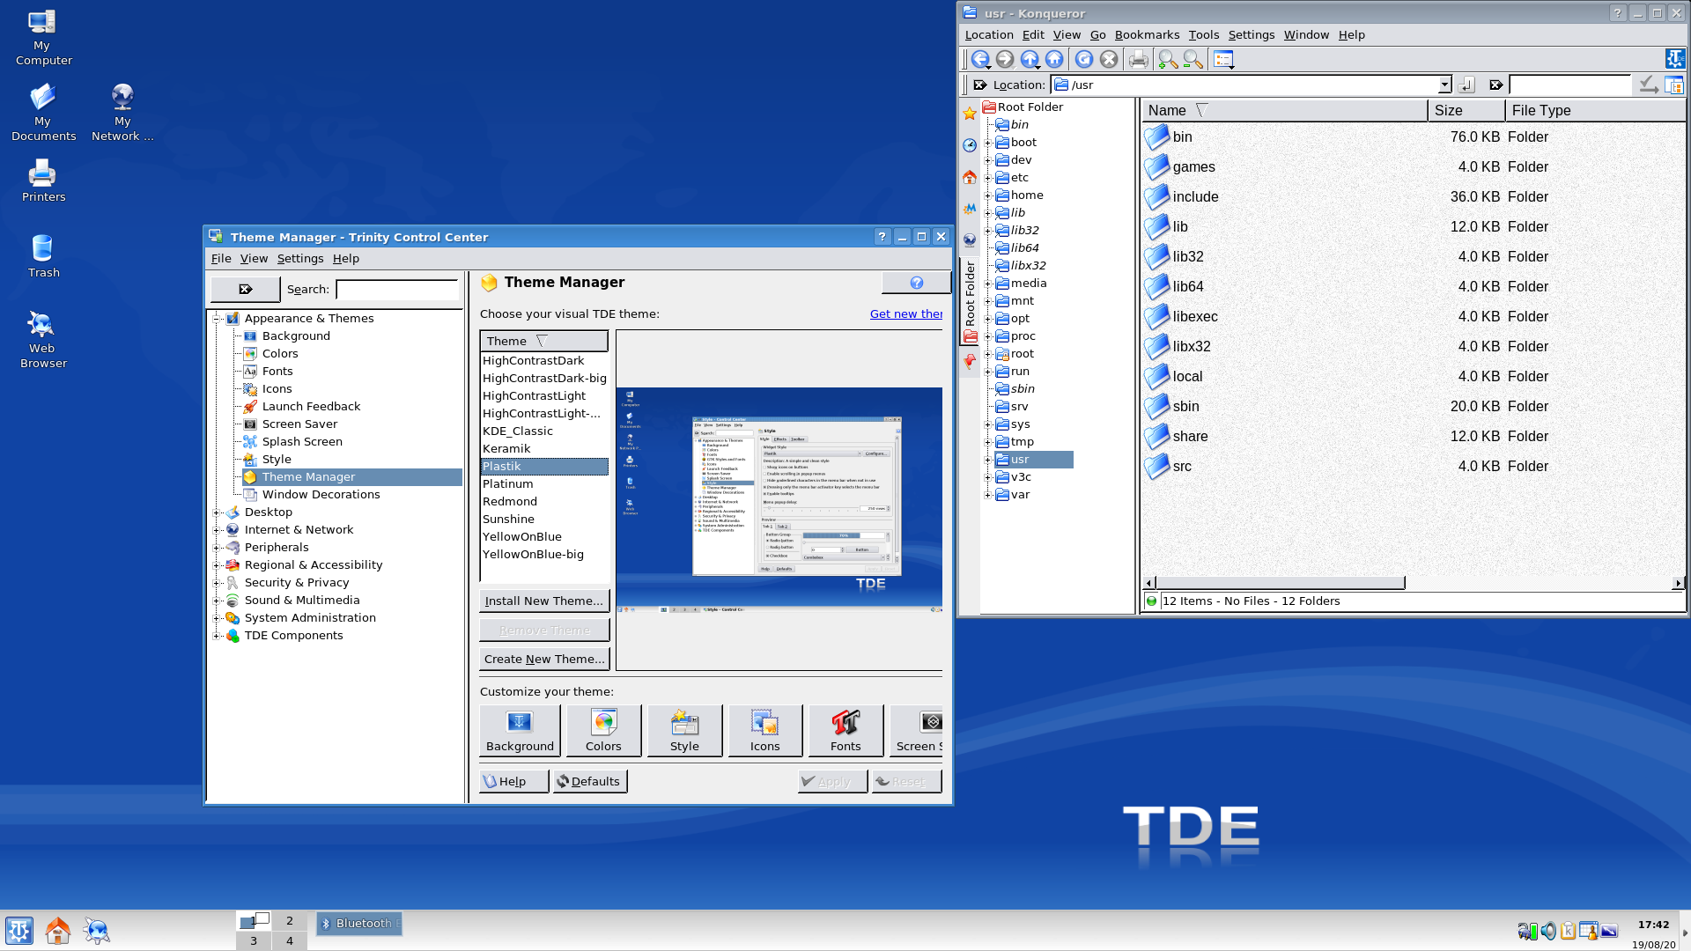The height and width of the screenshot is (951, 1691).
Task: Open Splash Screen settings in tree
Action: pos(302,442)
